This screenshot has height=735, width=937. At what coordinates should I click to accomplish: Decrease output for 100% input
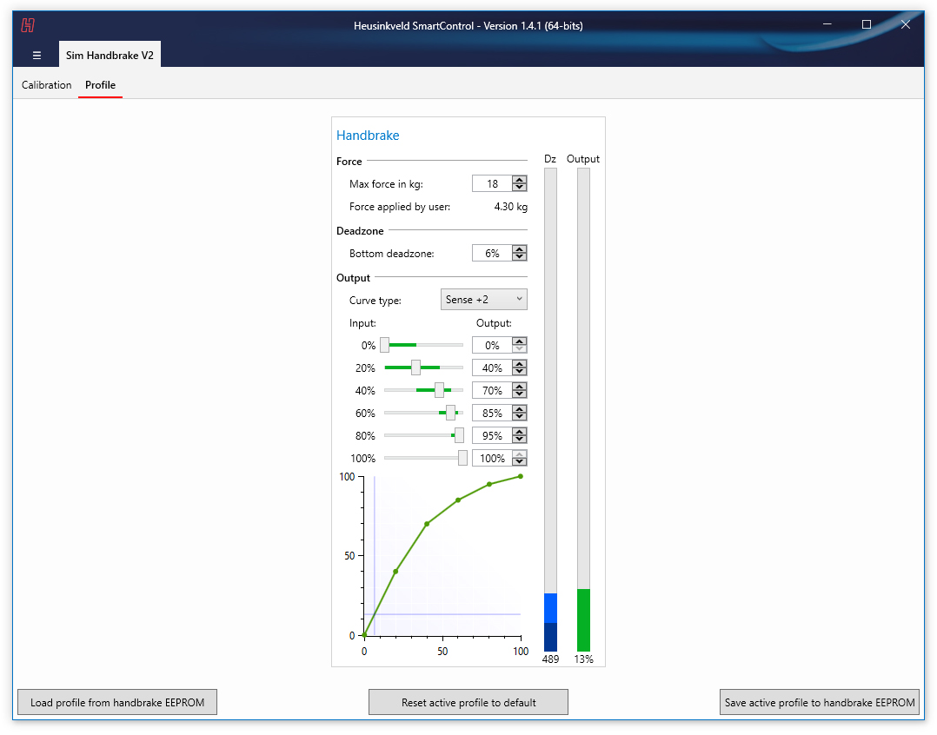pos(519,462)
